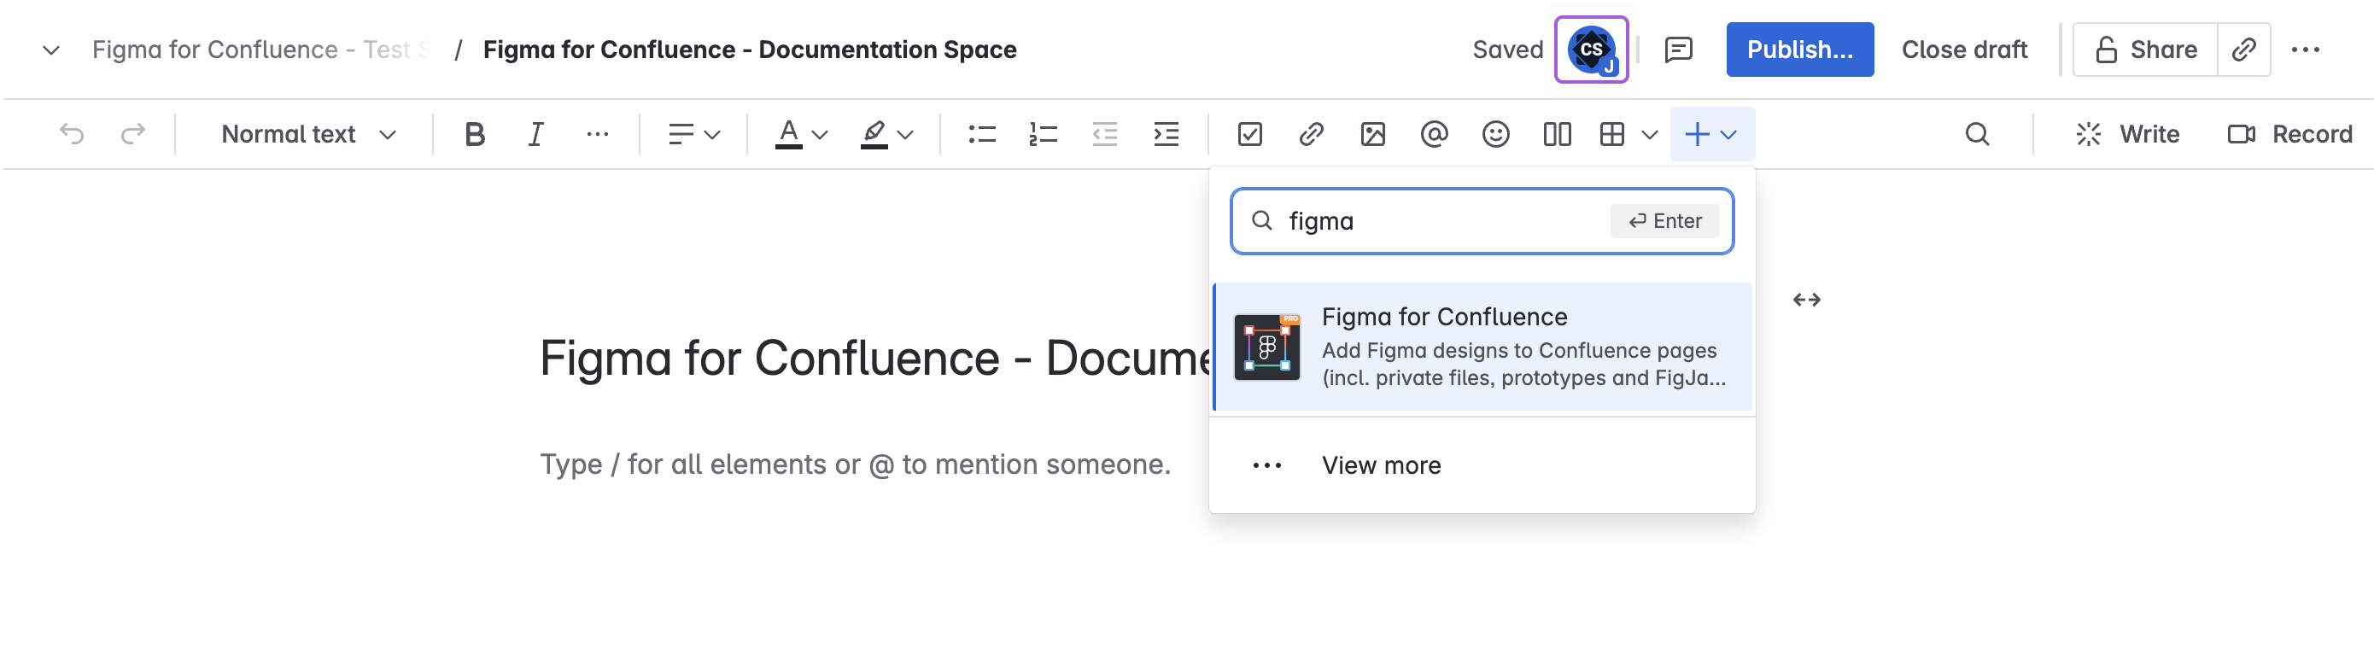Open Figma for Confluence - Documentation Space breadcrumb

point(749,50)
